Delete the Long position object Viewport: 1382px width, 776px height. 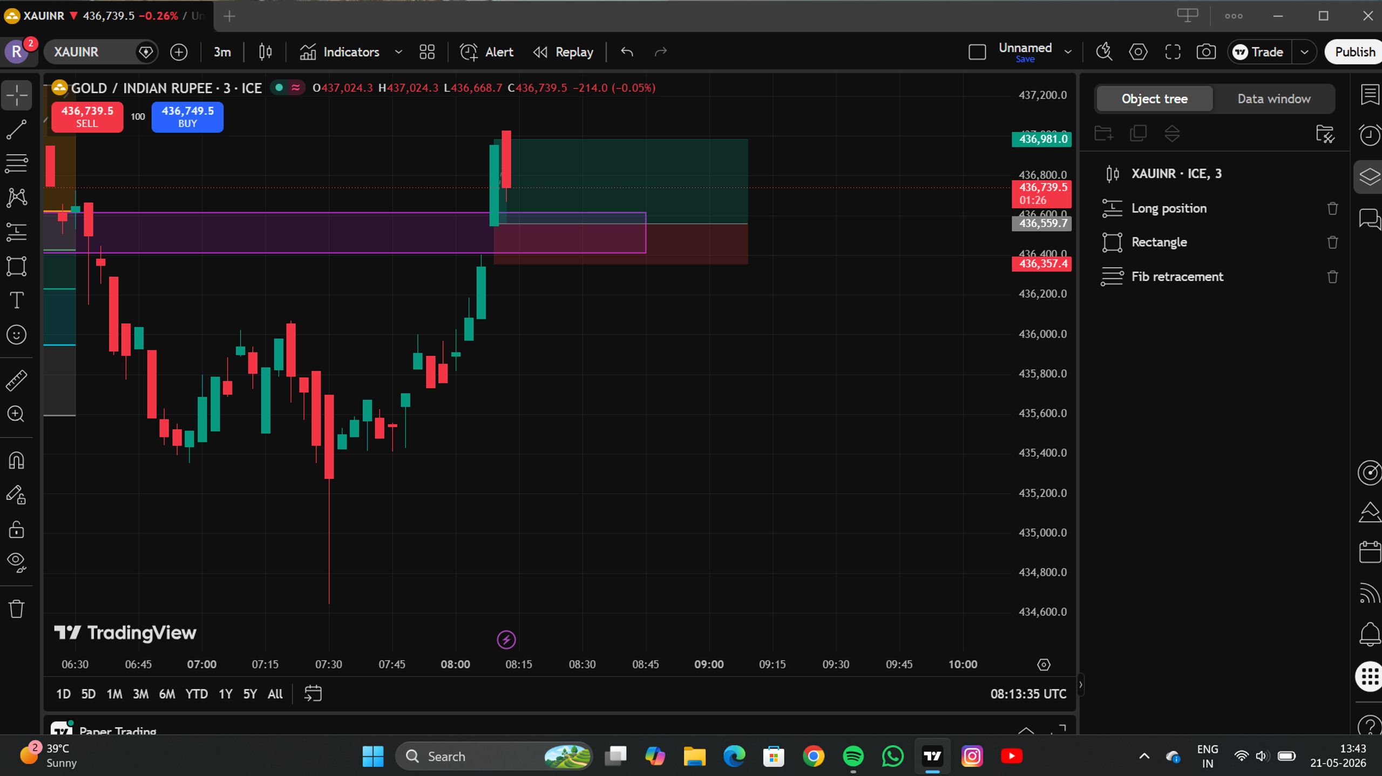(1332, 208)
